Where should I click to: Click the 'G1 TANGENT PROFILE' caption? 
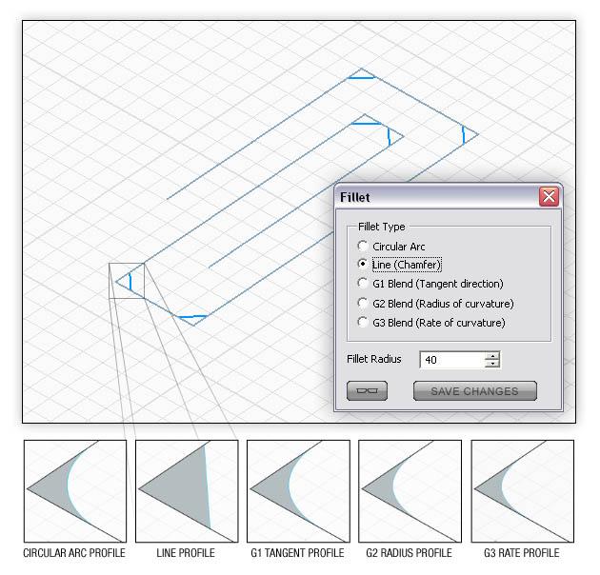tap(297, 553)
